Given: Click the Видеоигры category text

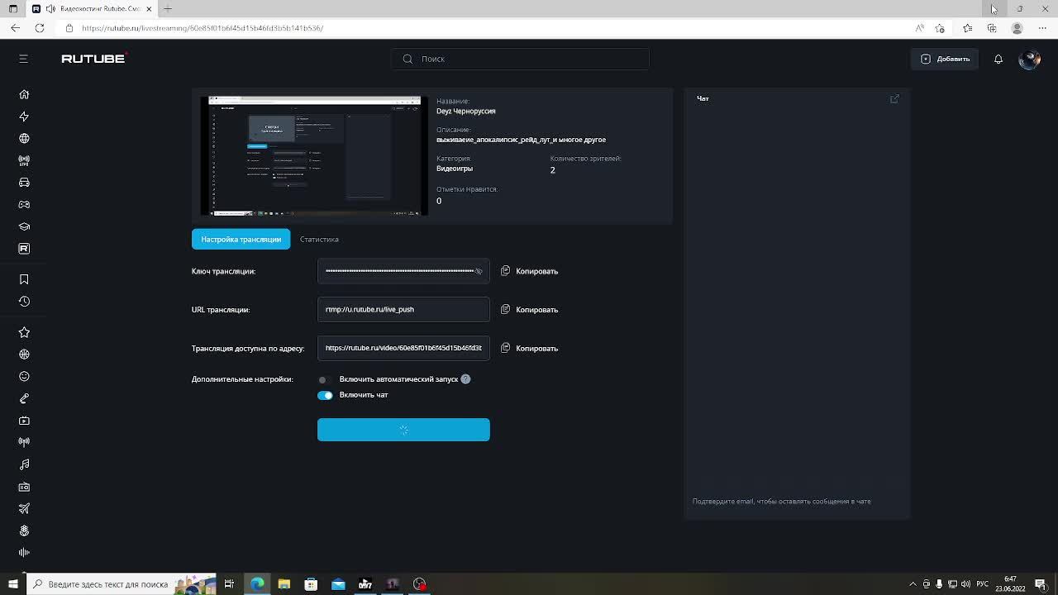Looking at the screenshot, I should (455, 169).
